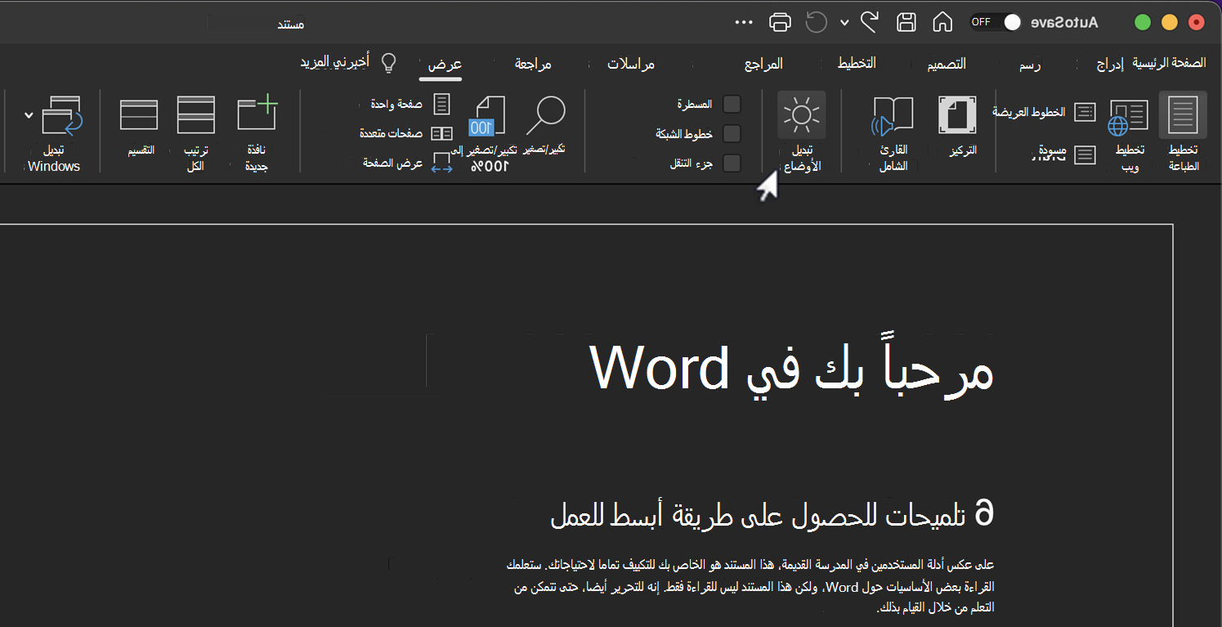Click the Tell Me lightbulb icon
This screenshot has width=1222, height=627.
(389, 63)
